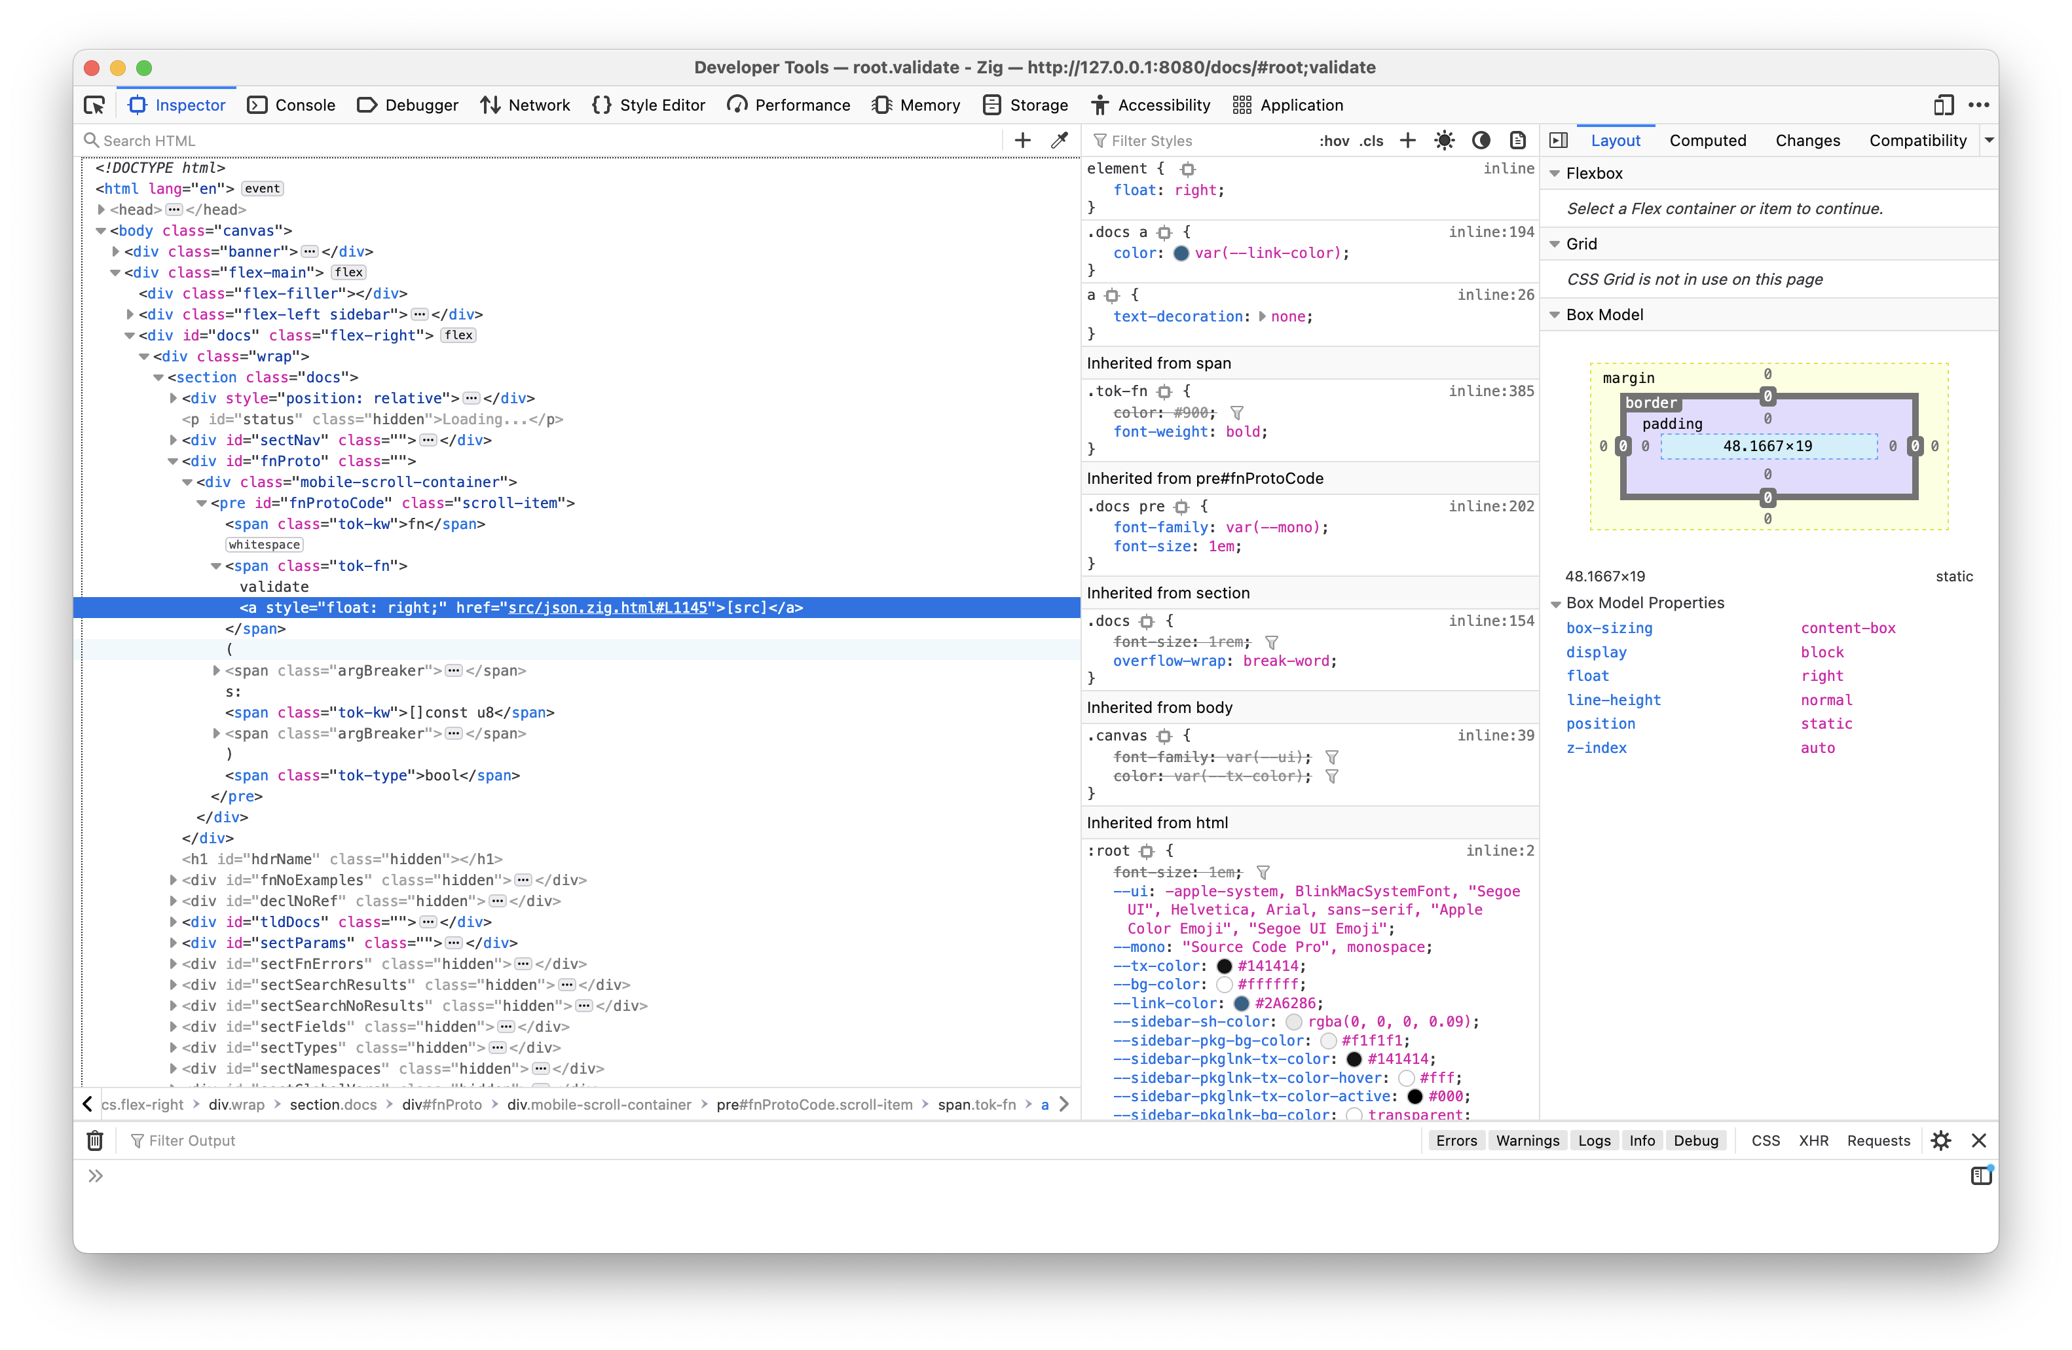
Task: Collapse the Box Model section
Action: [x=1555, y=315]
